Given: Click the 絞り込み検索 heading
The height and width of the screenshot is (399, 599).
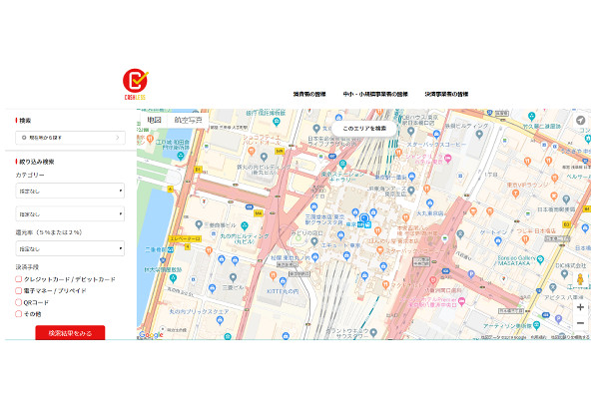Looking at the screenshot, I should [37, 162].
